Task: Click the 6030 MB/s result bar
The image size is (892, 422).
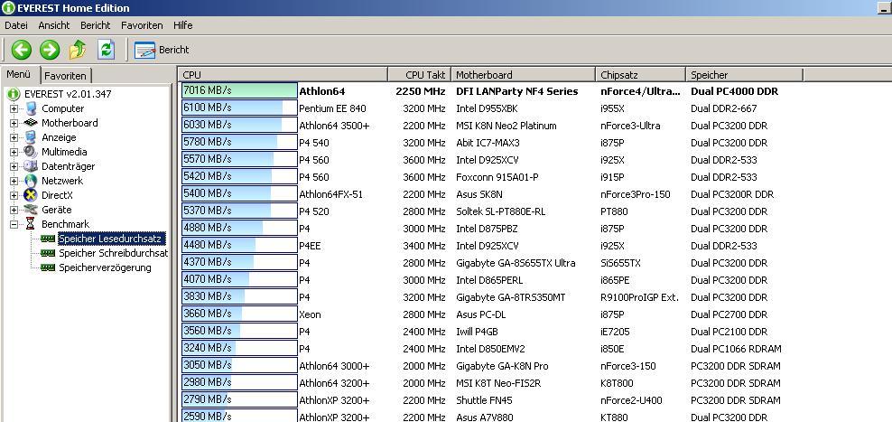Action: [239, 126]
